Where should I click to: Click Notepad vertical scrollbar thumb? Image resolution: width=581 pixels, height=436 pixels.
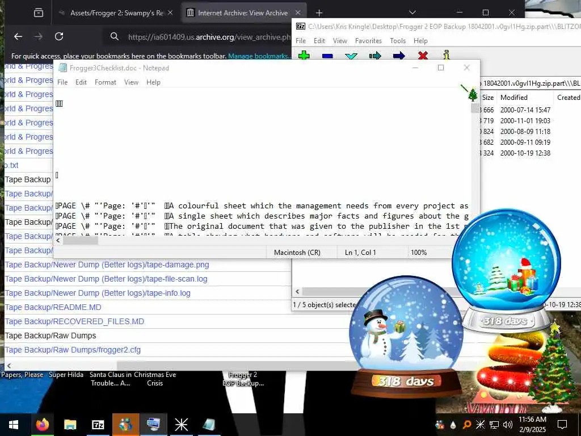tap(475, 108)
